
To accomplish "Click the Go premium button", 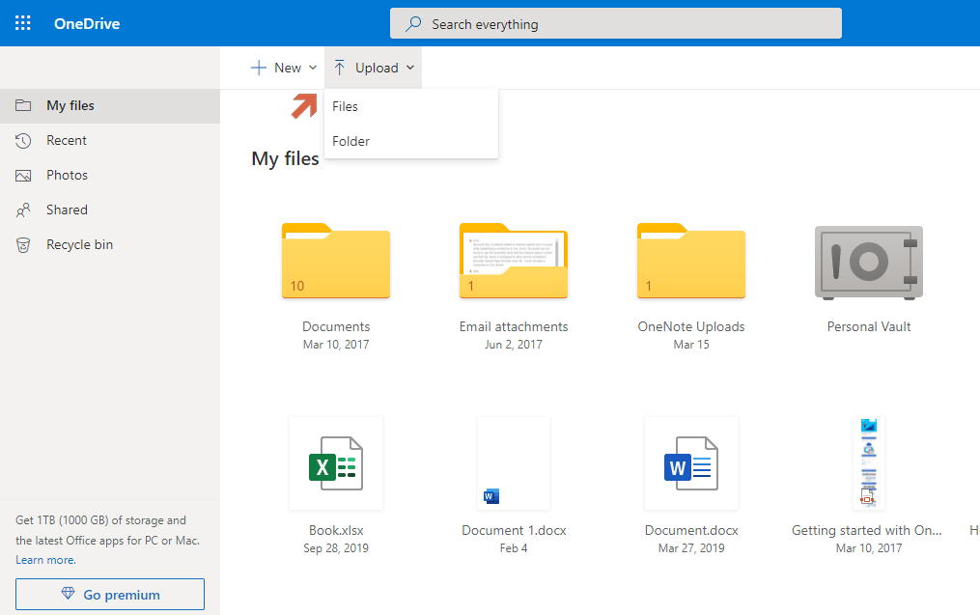I will (x=110, y=594).
